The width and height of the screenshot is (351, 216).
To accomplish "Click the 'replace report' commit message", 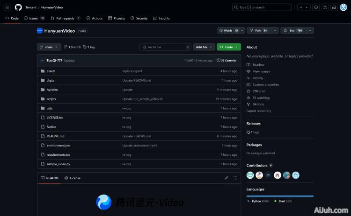I will [132, 71].
